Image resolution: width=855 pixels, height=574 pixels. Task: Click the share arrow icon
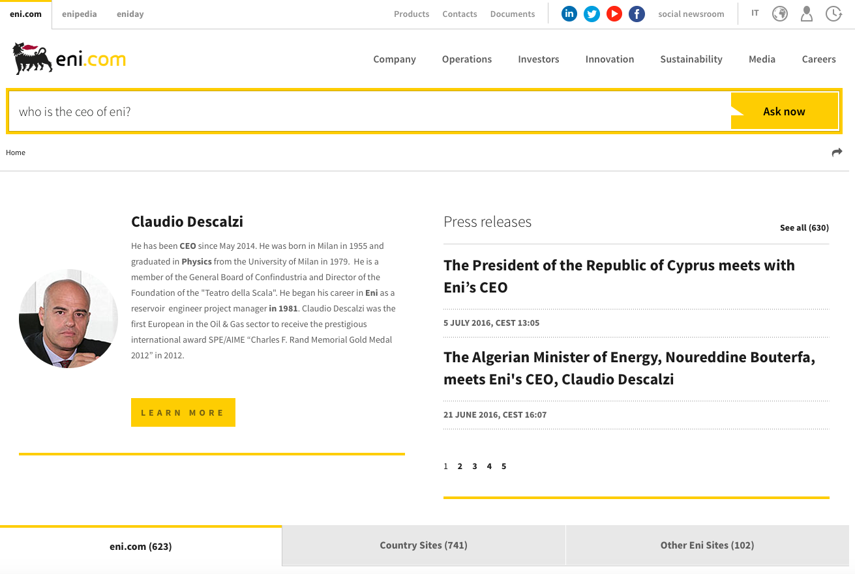pos(837,152)
